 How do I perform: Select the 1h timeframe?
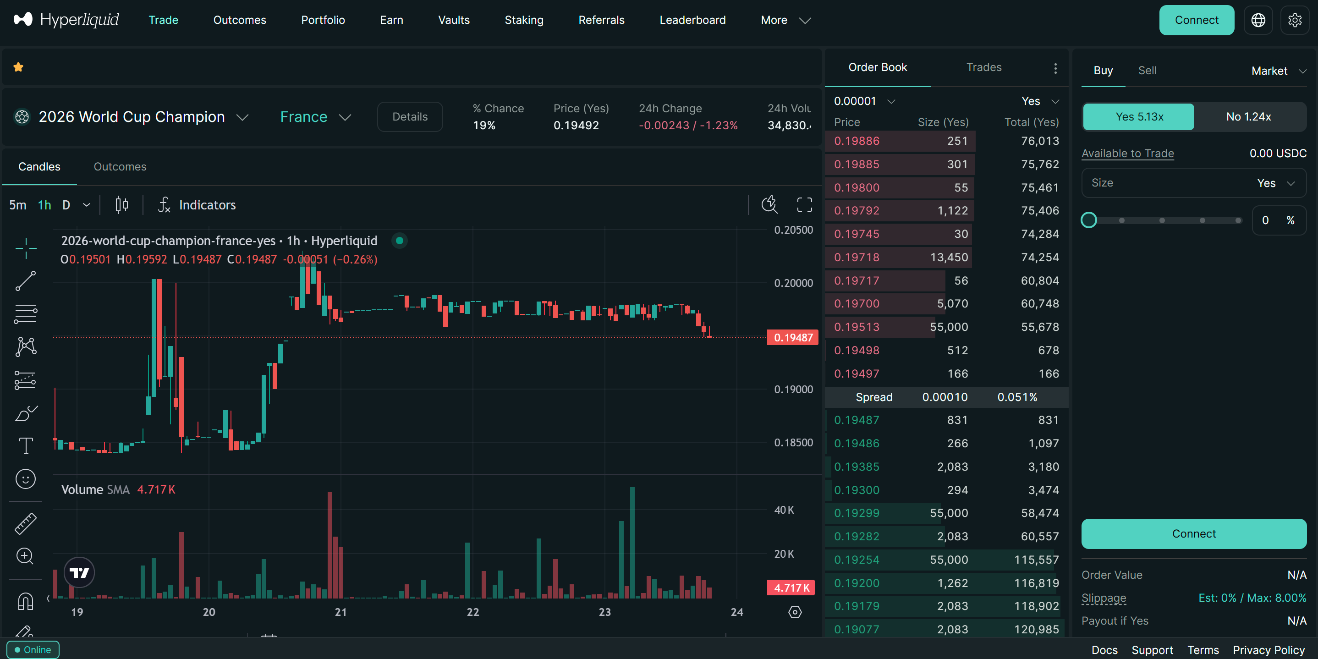tap(44, 205)
